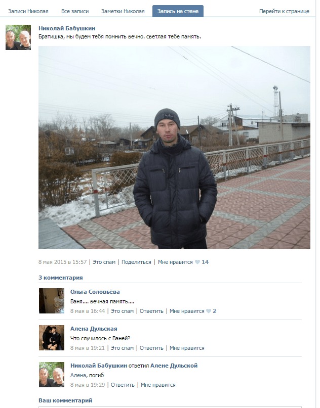Select the Запись на стене tab
320x408 pixels.
178,11
